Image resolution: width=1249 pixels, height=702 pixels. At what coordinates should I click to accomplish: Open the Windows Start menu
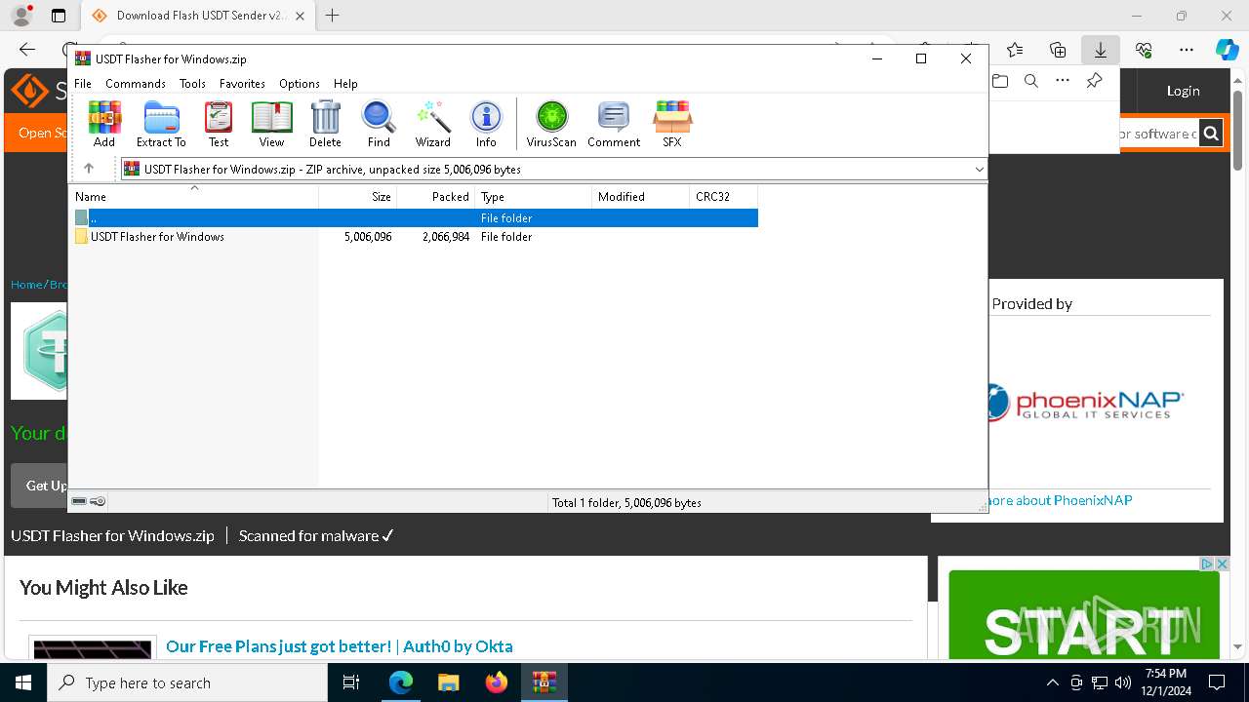[x=23, y=682]
